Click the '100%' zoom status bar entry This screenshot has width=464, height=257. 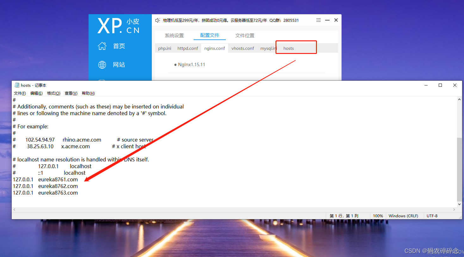click(378, 216)
